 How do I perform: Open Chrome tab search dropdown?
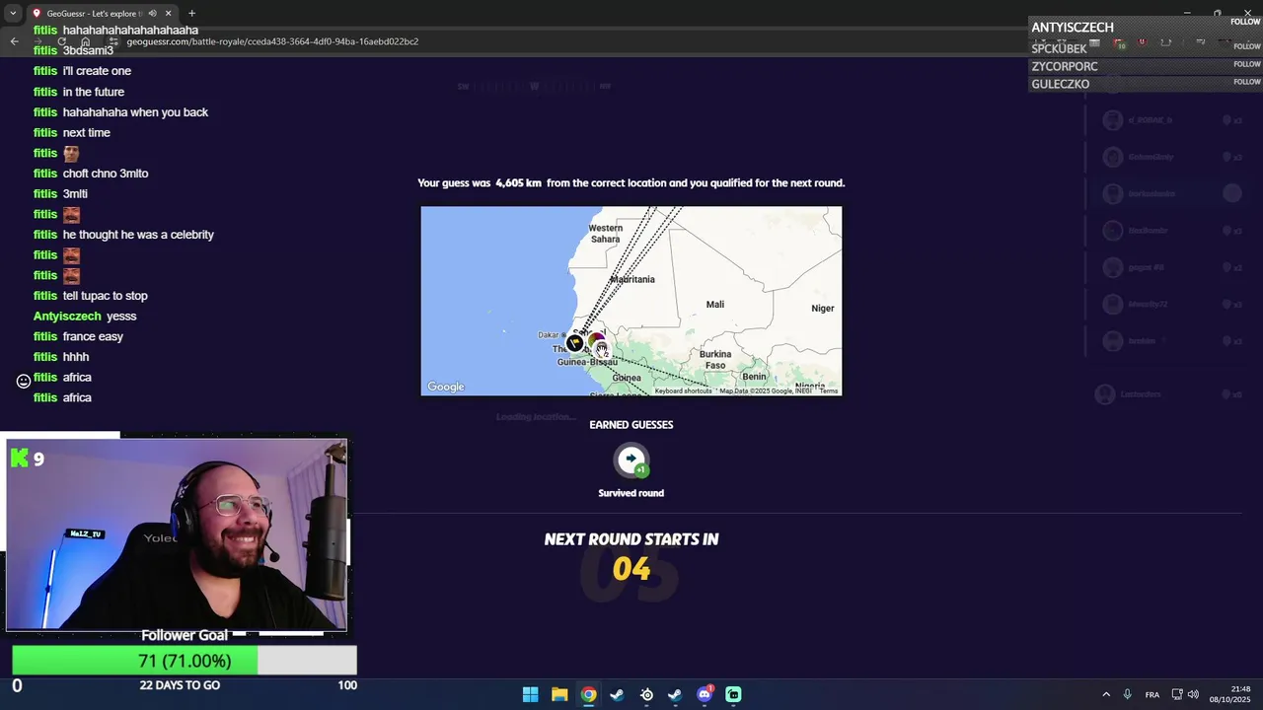(13, 13)
